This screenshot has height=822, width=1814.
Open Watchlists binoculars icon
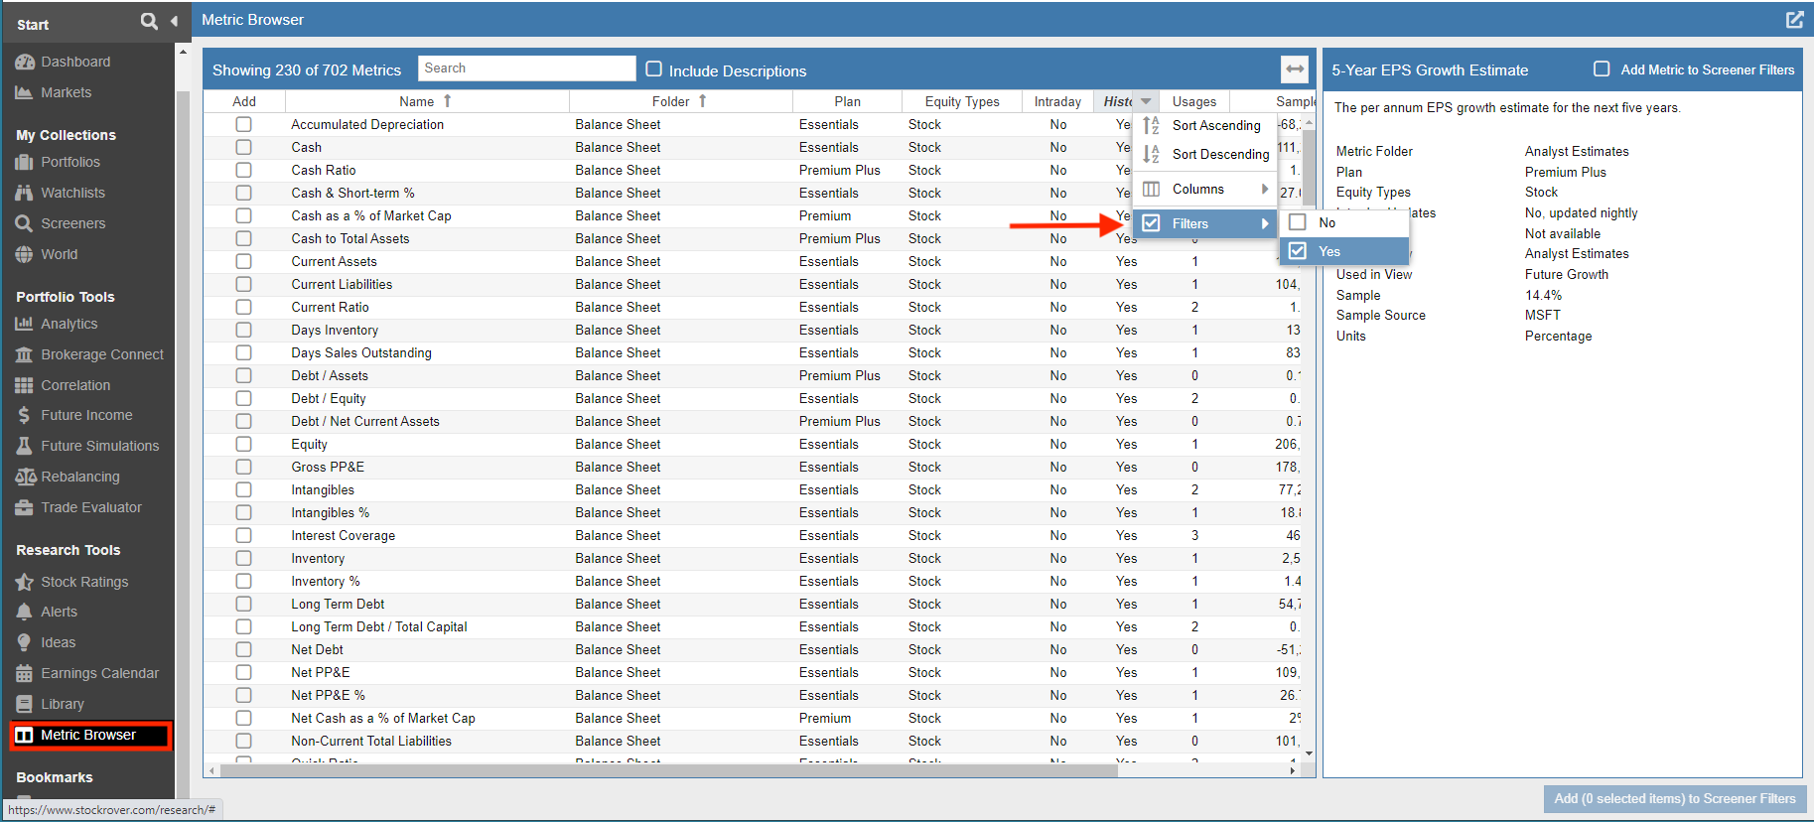point(25,193)
